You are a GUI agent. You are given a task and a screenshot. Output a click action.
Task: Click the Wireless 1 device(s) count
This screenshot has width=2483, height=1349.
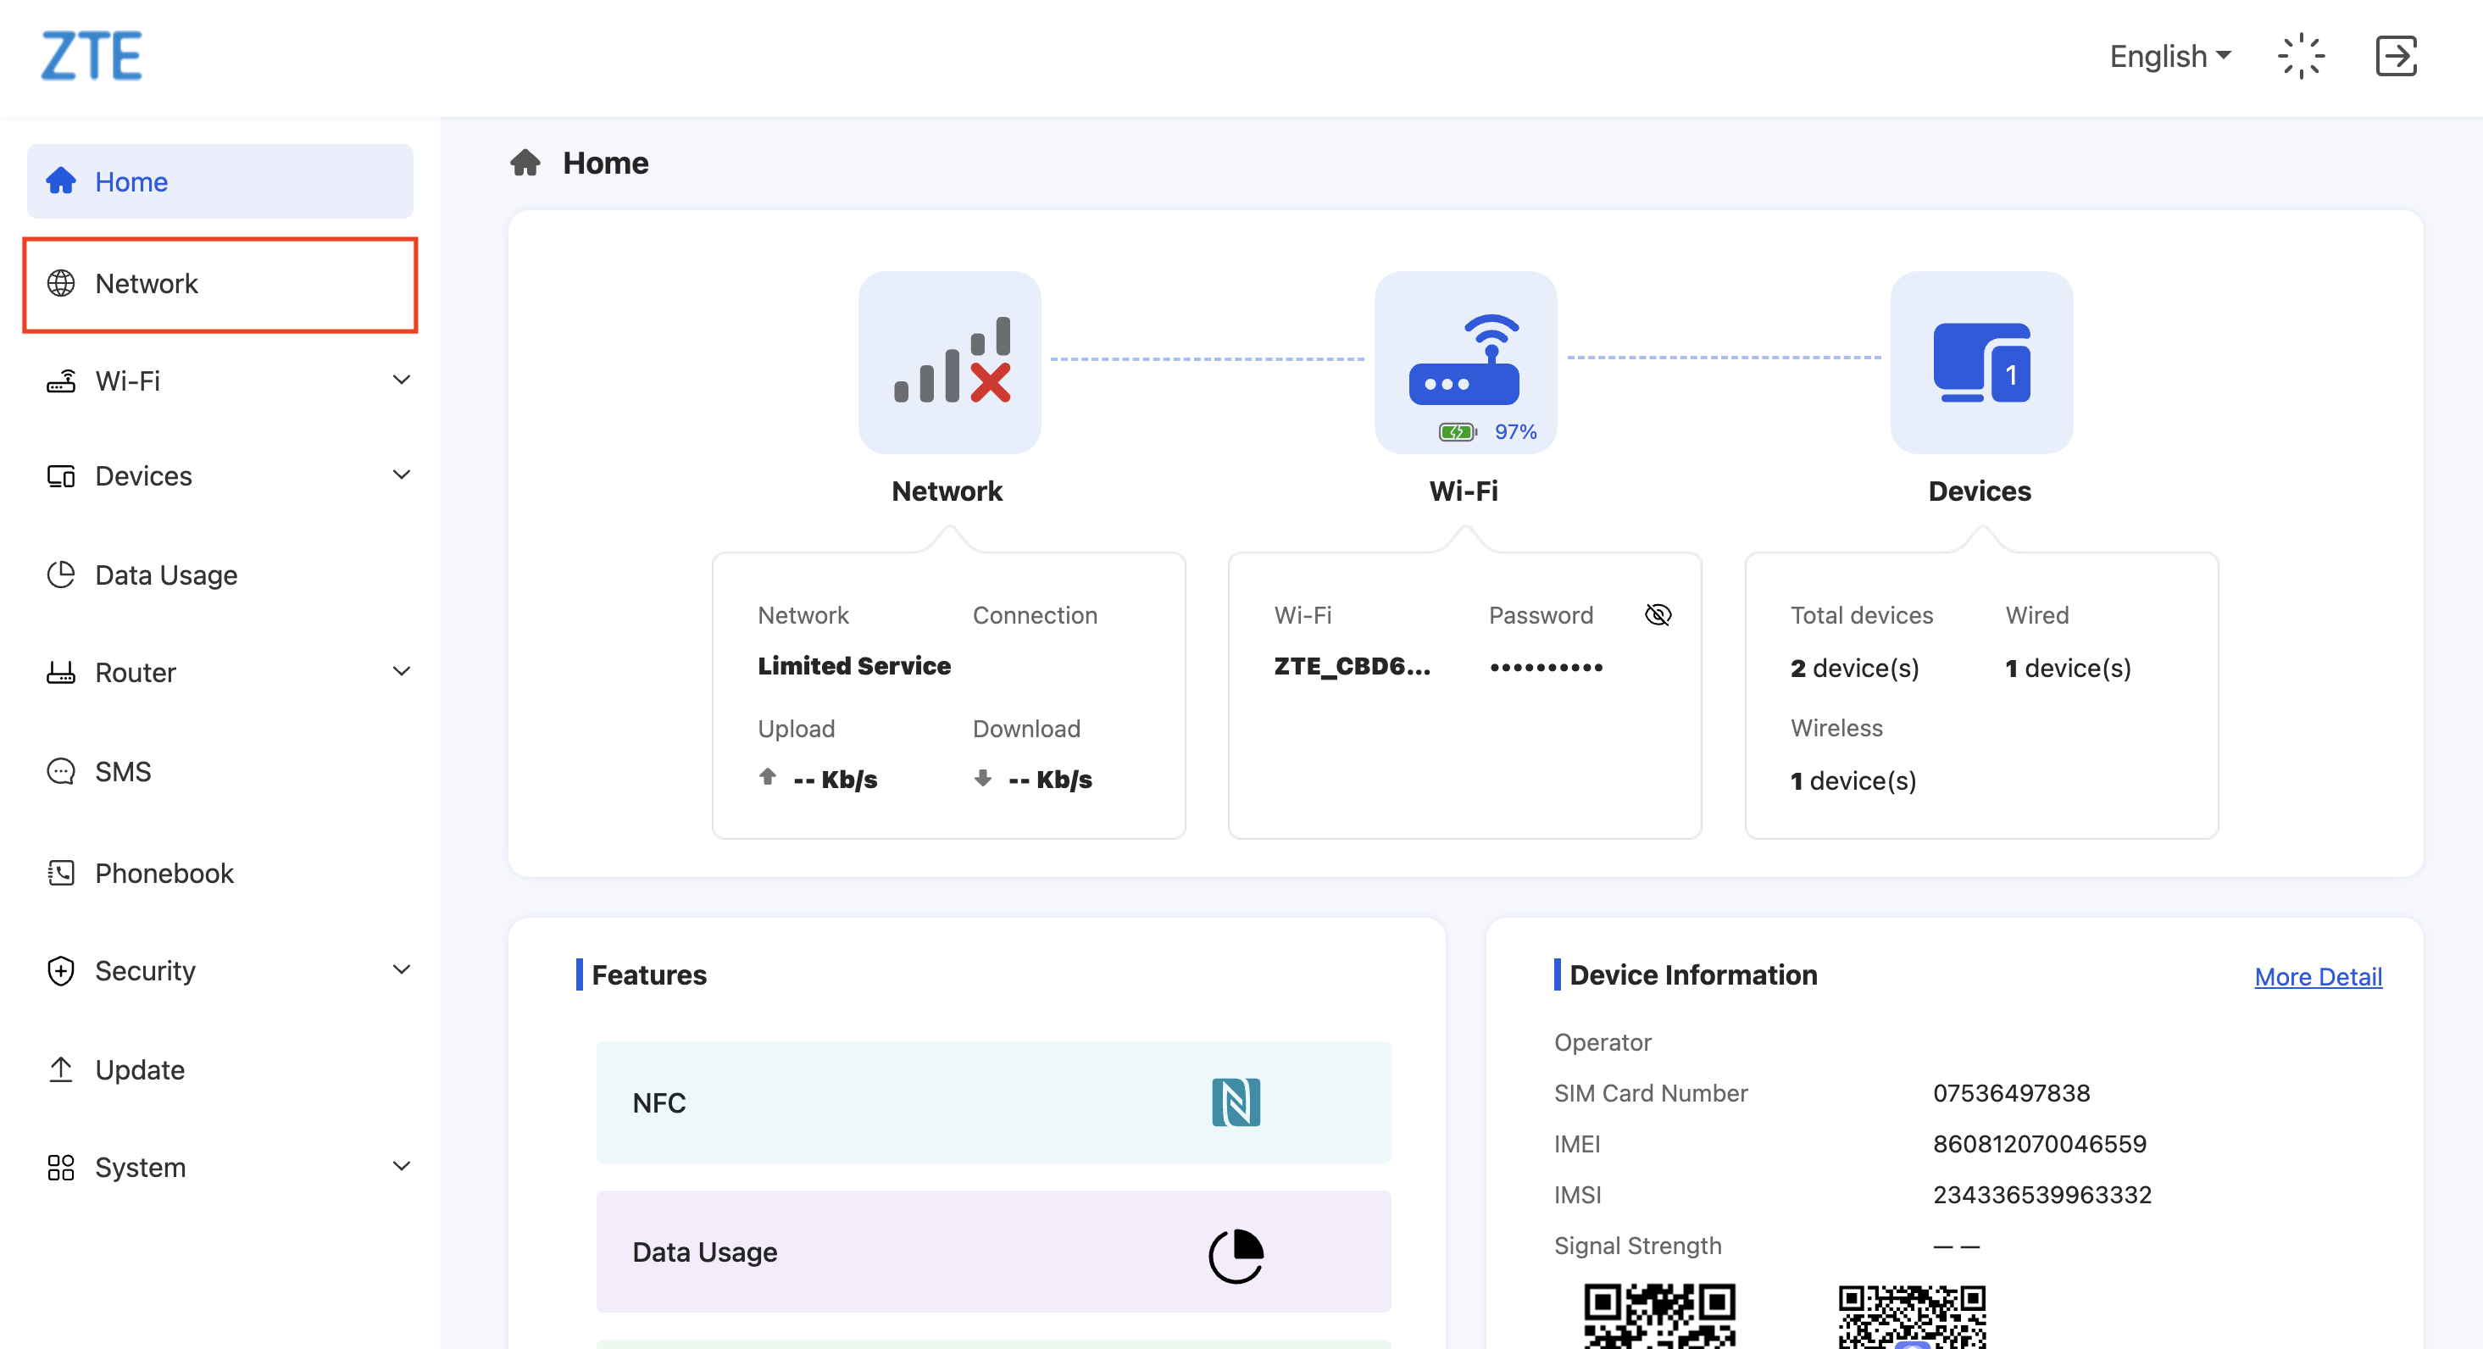pos(1853,780)
